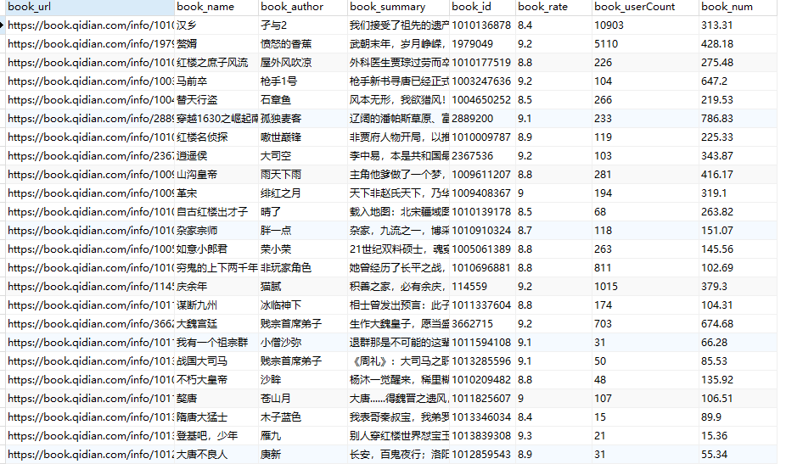The width and height of the screenshot is (786, 464).
Task: Select the book name cell 马前卒
Action: 216,81
